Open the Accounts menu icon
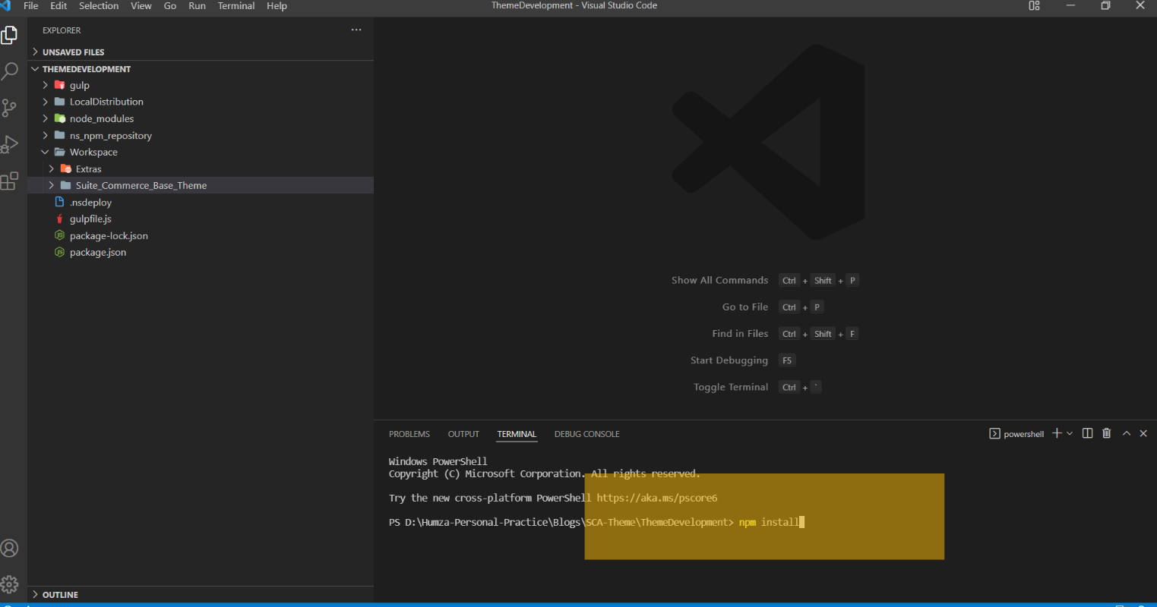The image size is (1157, 607). pos(10,548)
